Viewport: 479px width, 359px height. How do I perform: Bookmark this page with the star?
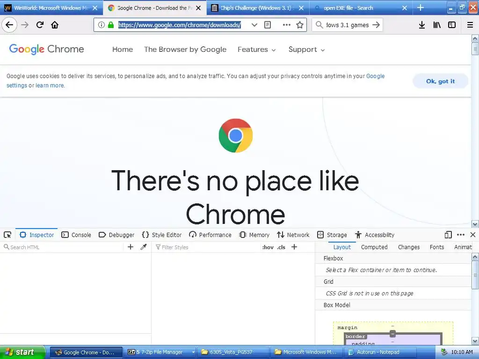pyautogui.click(x=300, y=25)
